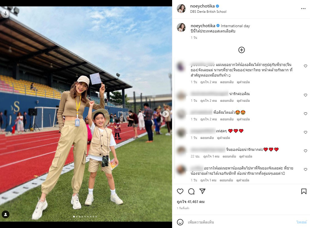View the 41,461 likes list

tap(190, 202)
